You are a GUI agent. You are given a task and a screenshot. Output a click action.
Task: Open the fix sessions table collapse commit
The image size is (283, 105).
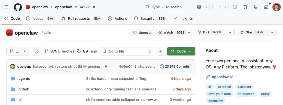[x=123, y=100]
